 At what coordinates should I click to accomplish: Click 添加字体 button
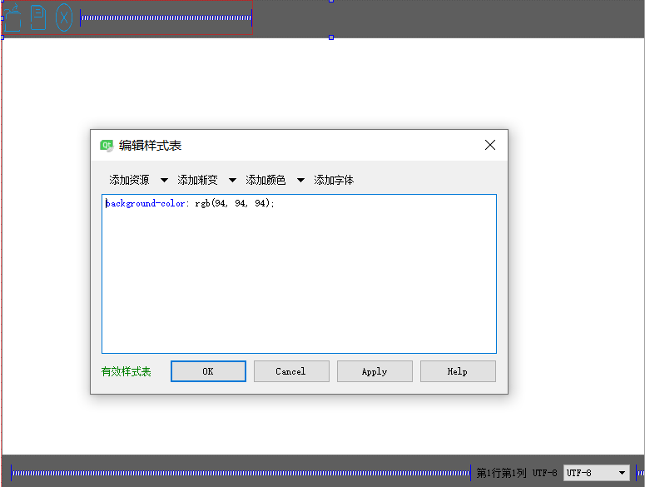(x=334, y=180)
